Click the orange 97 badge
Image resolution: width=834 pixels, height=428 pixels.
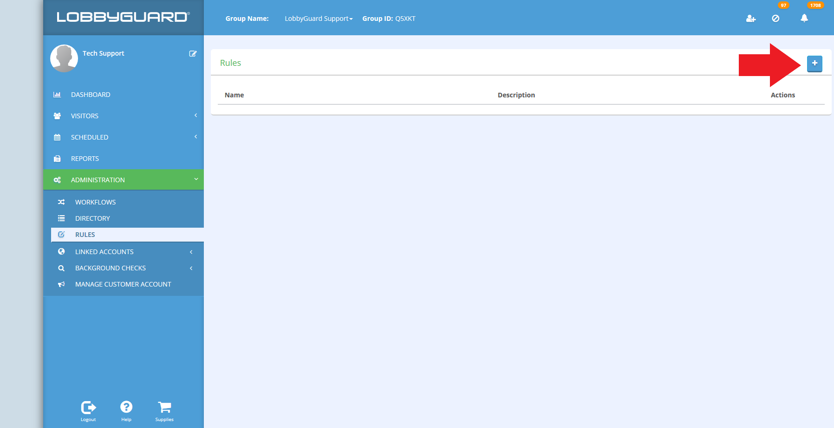coord(783,6)
